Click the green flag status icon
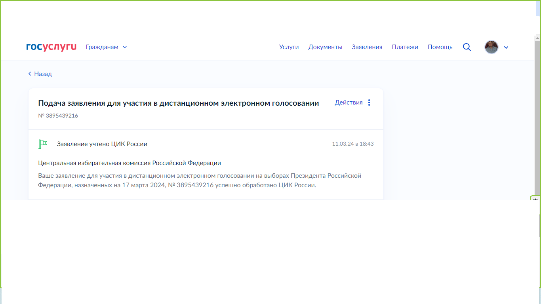 (42, 144)
